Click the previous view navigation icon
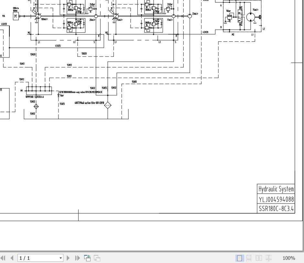304x263 pixels. pyautogui.click(x=87, y=258)
